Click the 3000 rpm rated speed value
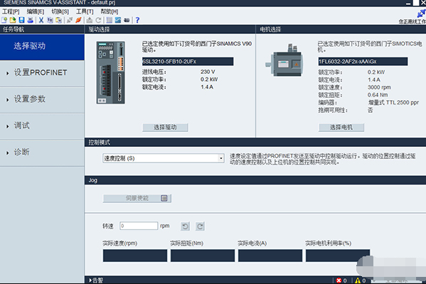This screenshot has height=284, width=426. pyautogui.click(x=379, y=87)
